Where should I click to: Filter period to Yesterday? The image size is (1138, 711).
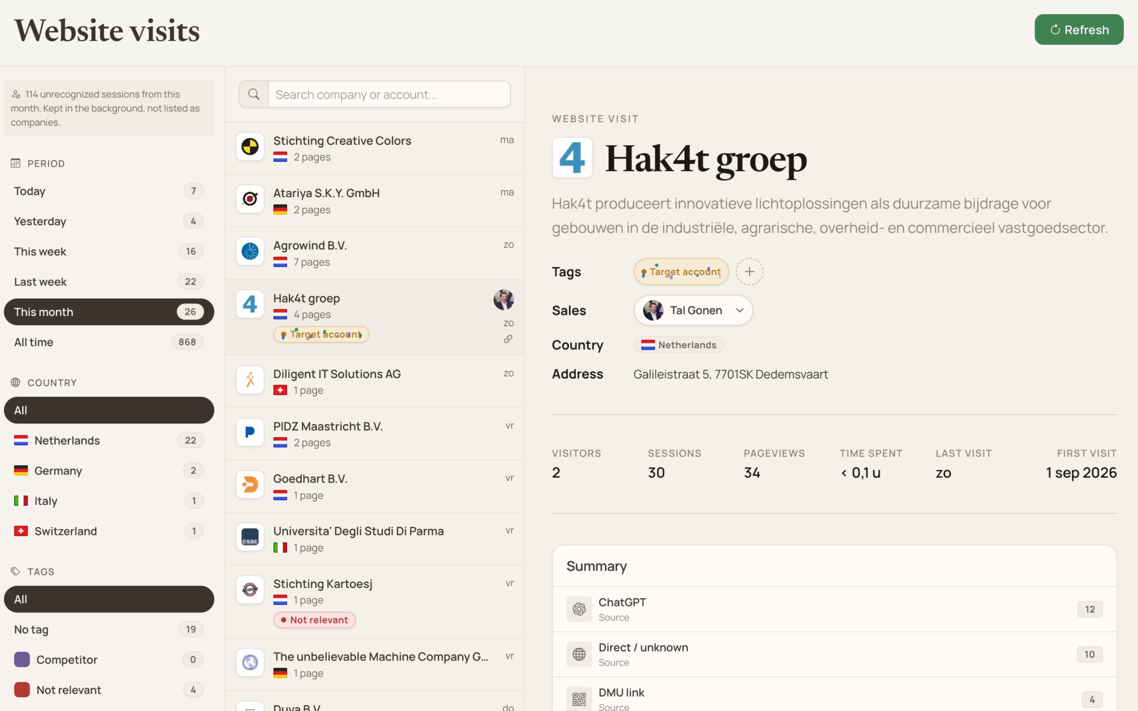(x=108, y=221)
